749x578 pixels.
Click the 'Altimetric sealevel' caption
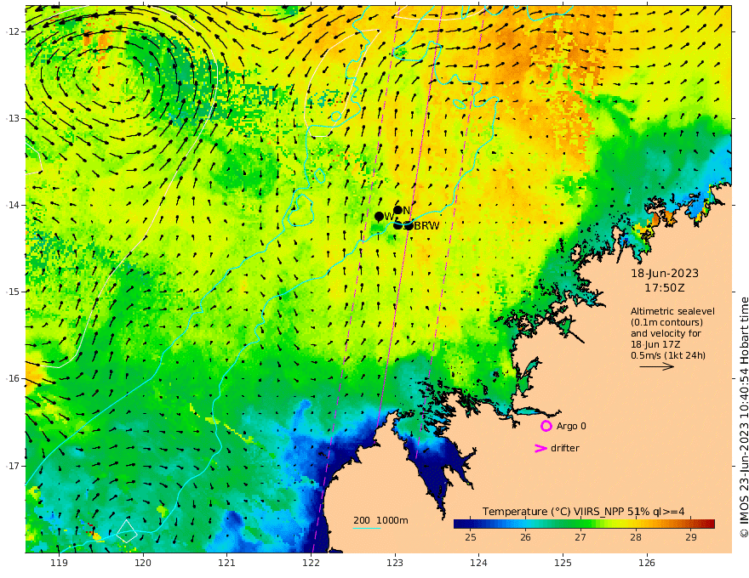pos(672,311)
